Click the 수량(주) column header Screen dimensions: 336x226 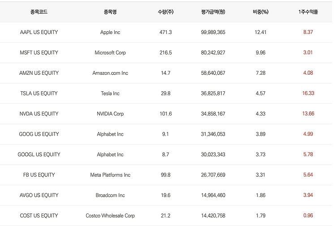(x=166, y=12)
